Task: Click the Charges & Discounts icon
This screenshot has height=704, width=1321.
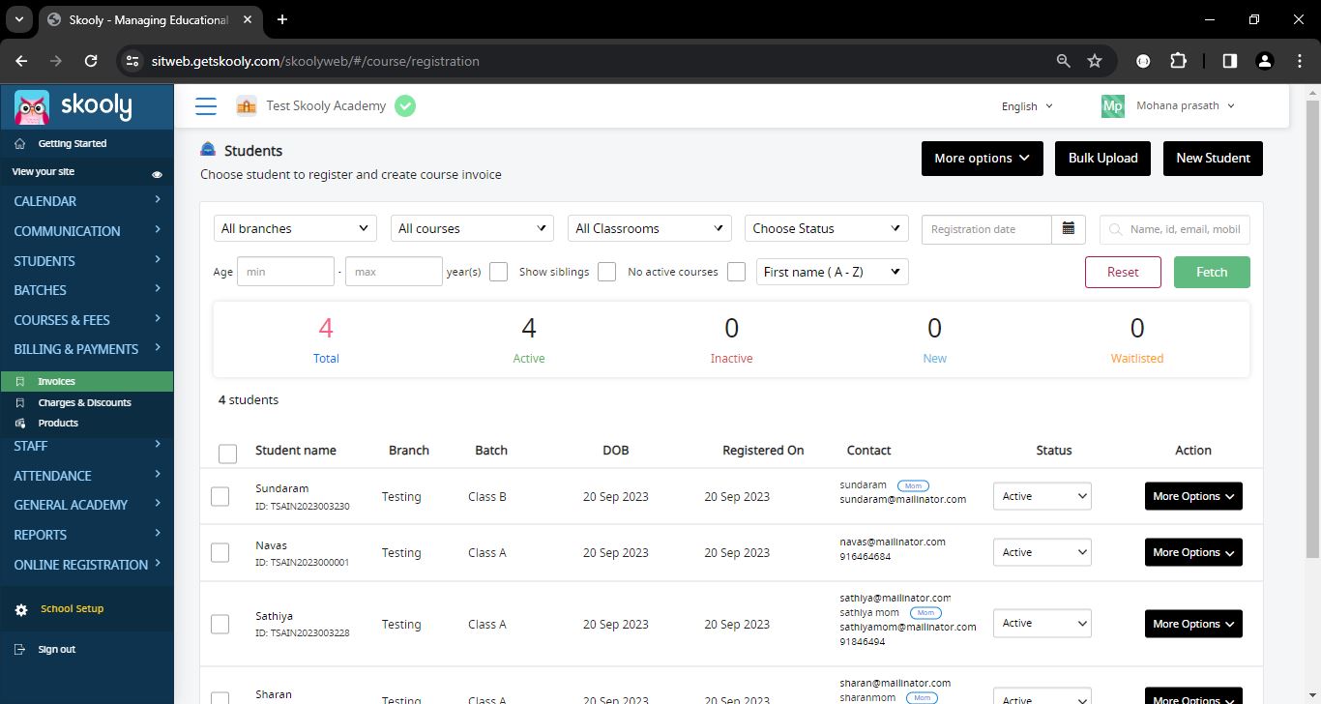Action: [20, 403]
